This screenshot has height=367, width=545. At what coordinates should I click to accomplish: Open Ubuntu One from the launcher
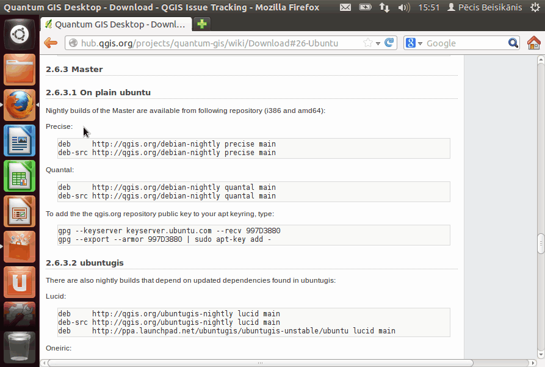click(x=20, y=282)
